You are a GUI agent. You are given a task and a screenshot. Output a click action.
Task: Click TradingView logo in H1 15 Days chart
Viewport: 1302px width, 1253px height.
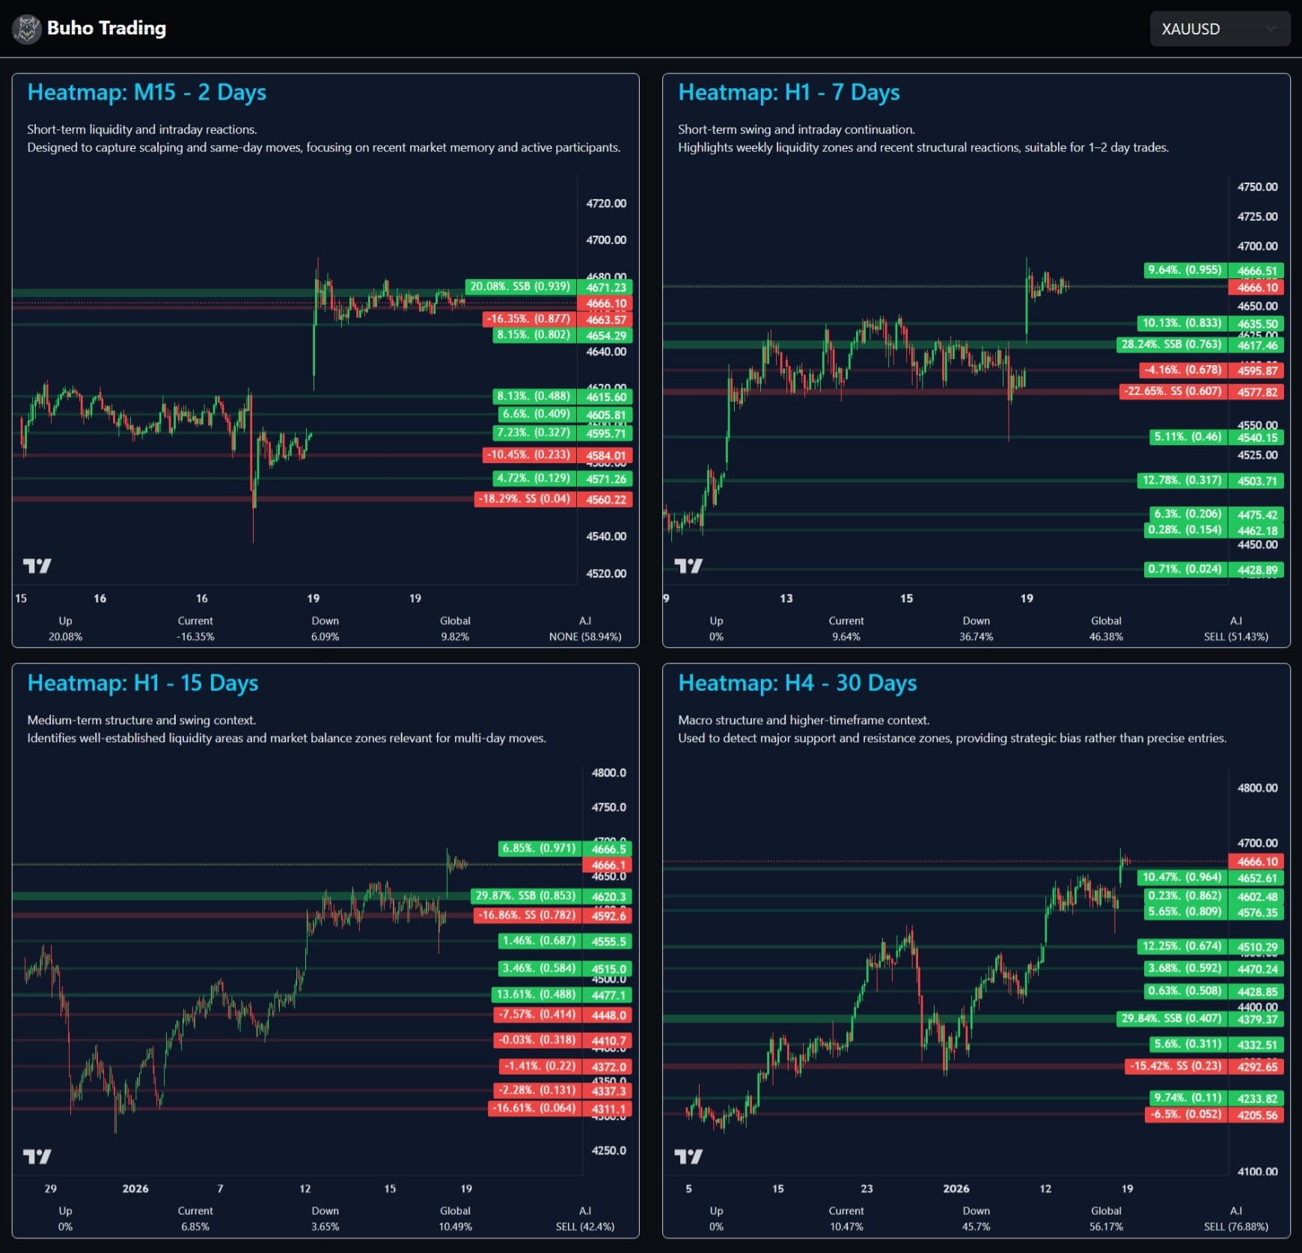37,1157
